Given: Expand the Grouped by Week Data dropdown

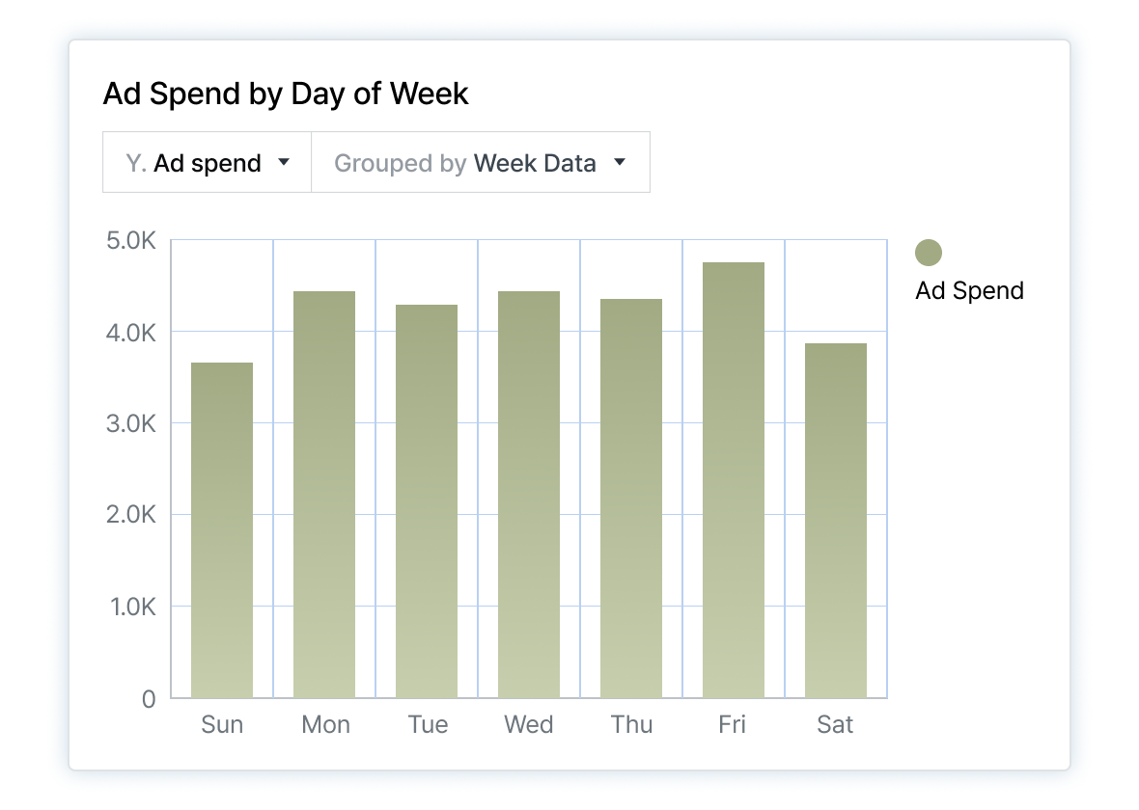Looking at the screenshot, I should [x=481, y=162].
